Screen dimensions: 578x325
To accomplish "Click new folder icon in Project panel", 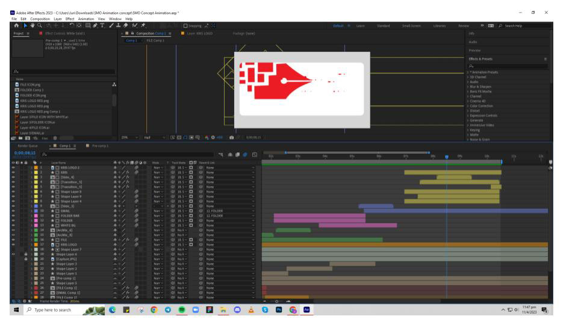I will (x=20, y=138).
